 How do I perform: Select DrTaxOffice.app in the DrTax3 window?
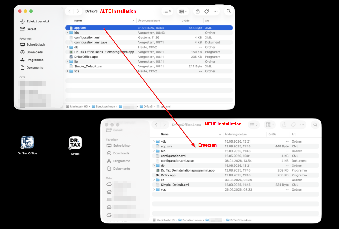pos(149,57)
